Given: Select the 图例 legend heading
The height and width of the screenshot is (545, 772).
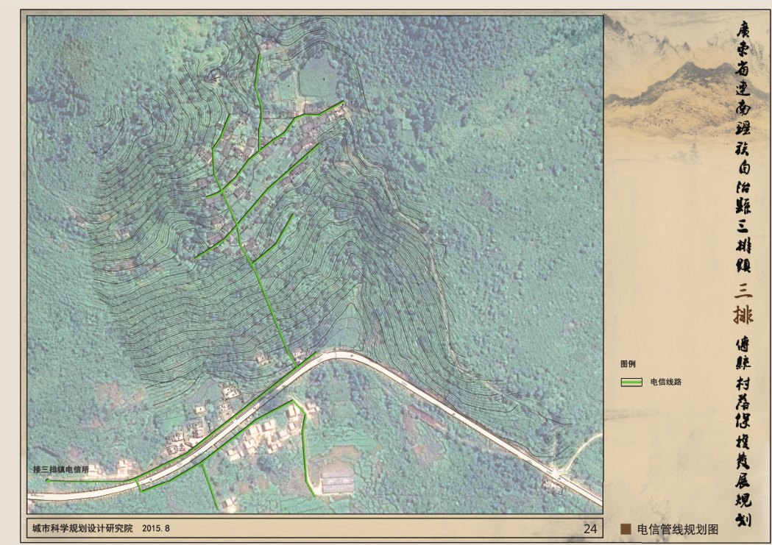Looking at the screenshot, I should click(628, 364).
